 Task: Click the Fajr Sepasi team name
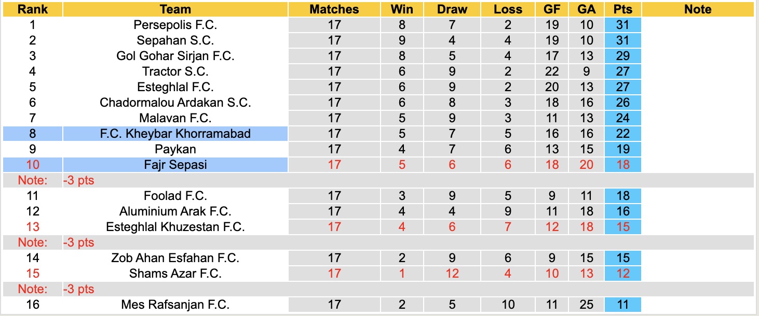point(175,165)
